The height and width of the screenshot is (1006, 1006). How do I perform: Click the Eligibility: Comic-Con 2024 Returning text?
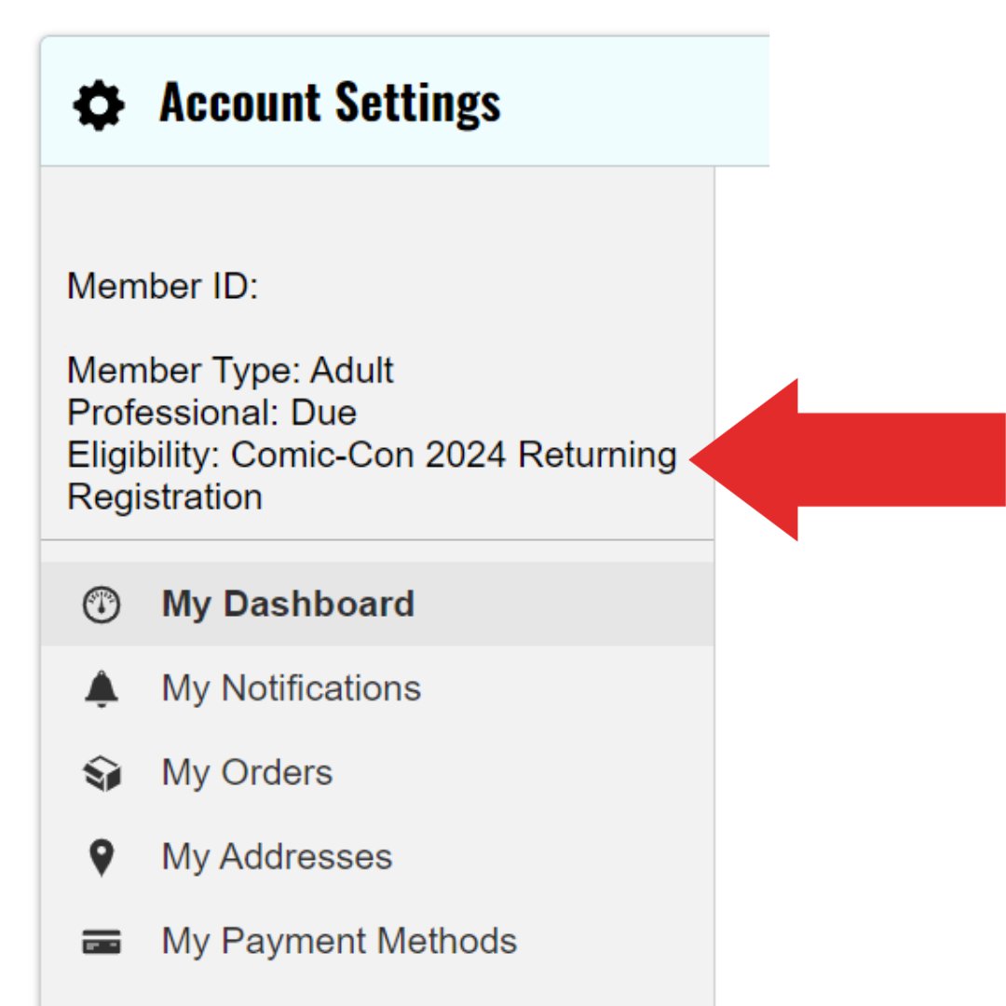[x=372, y=455]
